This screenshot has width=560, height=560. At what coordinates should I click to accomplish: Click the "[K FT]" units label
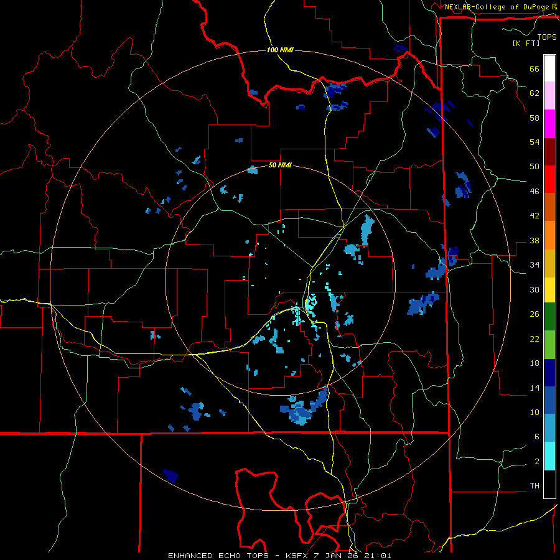click(526, 43)
